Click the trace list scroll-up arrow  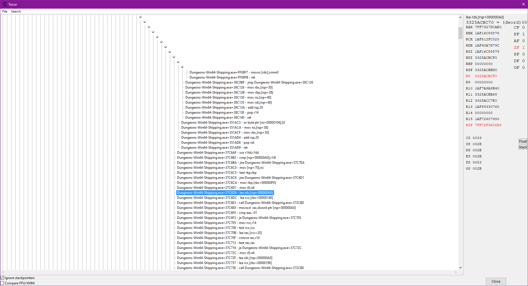[x=460, y=17]
